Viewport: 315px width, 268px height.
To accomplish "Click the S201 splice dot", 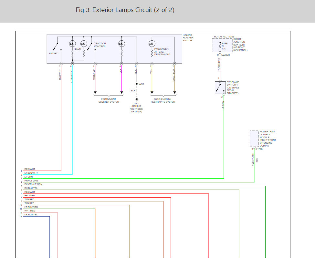I will [x=137, y=84].
